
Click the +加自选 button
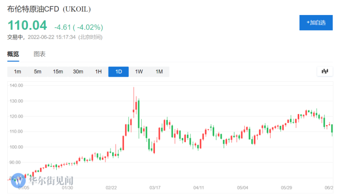tap(316, 23)
